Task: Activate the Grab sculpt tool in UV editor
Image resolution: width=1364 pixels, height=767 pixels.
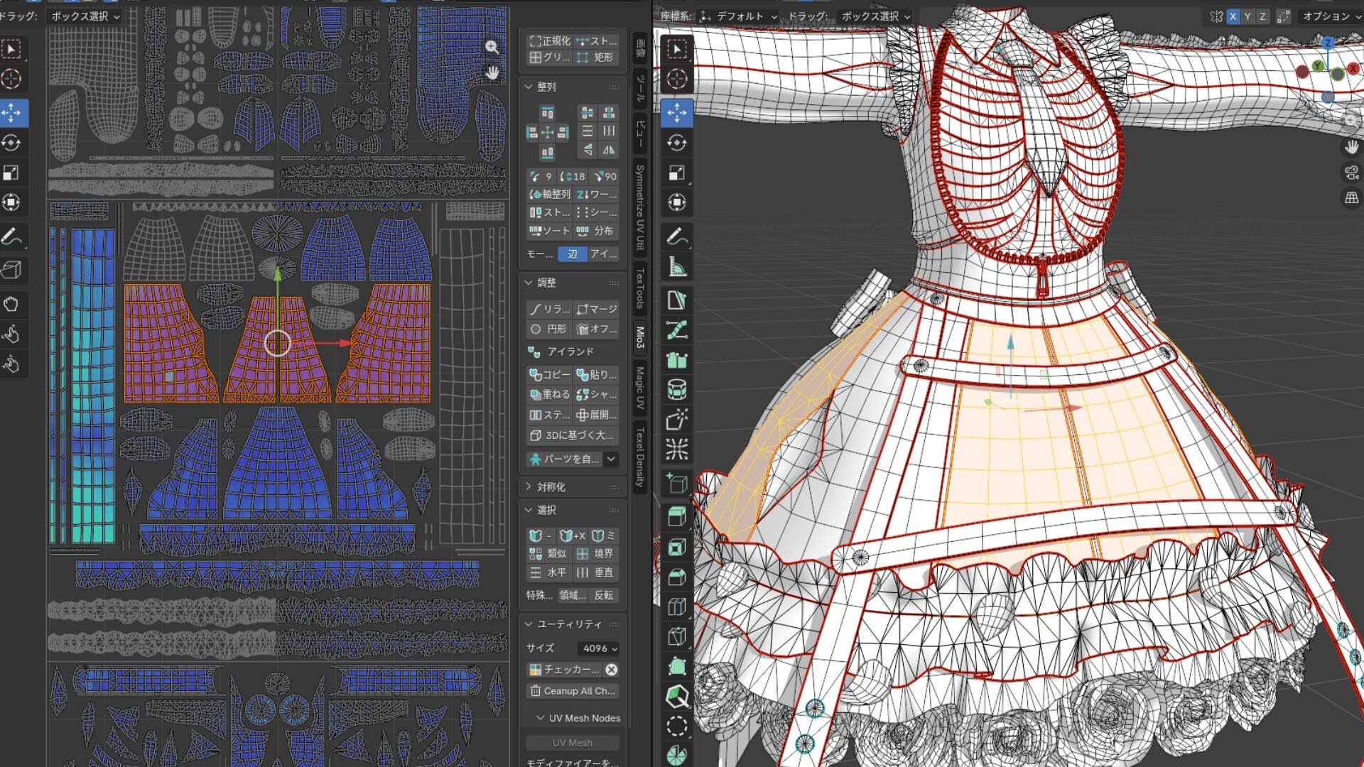Action: point(11,305)
